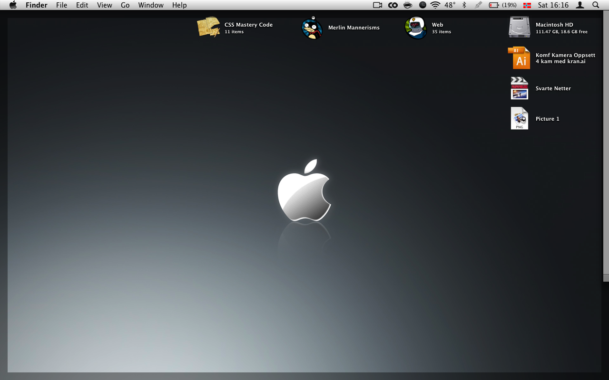This screenshot has height=380, width=609.
Task: Click the video camera menu bar icon
Action: coord(378,5)
